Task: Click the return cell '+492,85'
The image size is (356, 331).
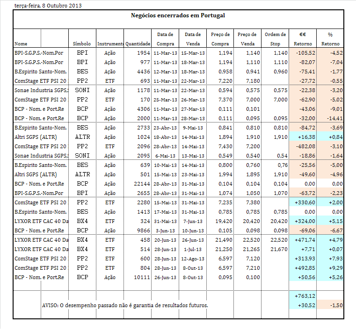Action: tap(305, 268)
